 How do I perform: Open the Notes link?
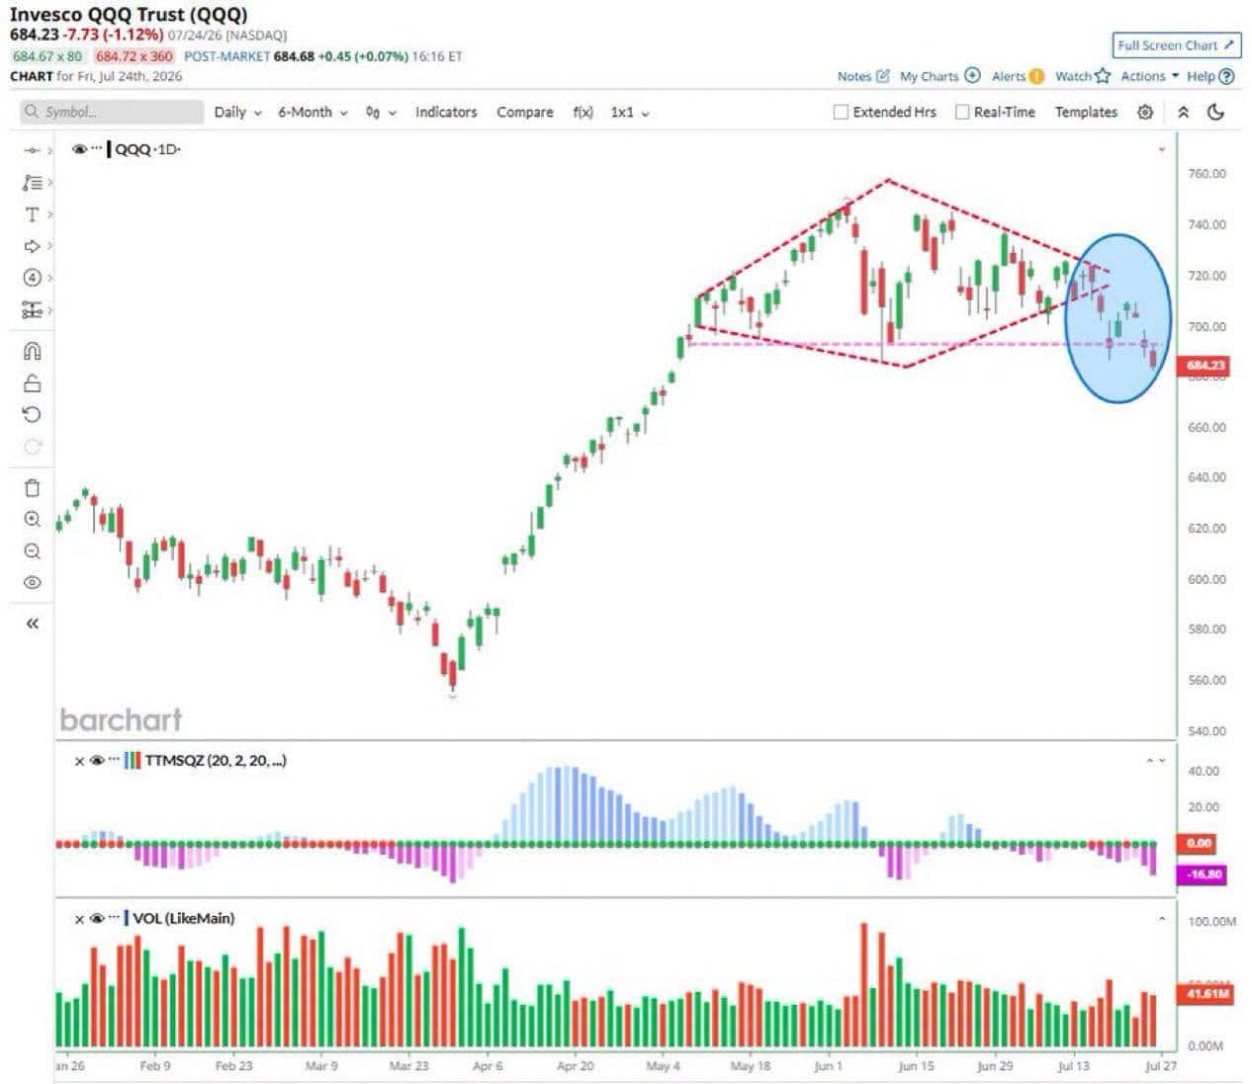coord(854,76)
